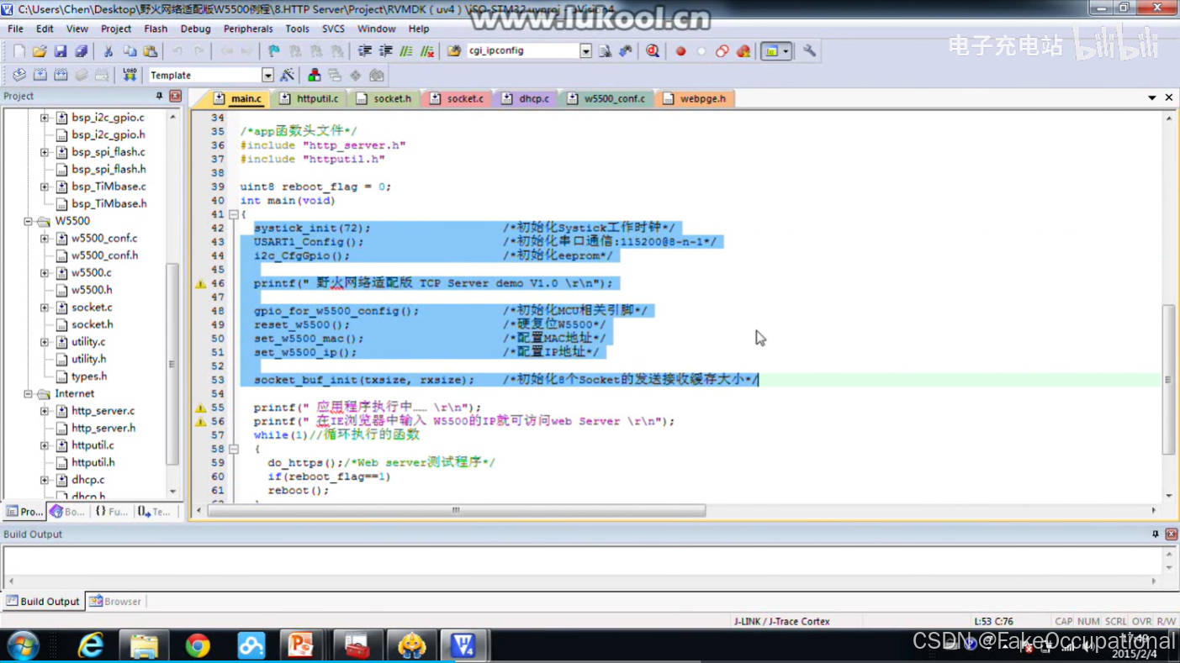Click warning icon beside line 46

click(200, 284)
